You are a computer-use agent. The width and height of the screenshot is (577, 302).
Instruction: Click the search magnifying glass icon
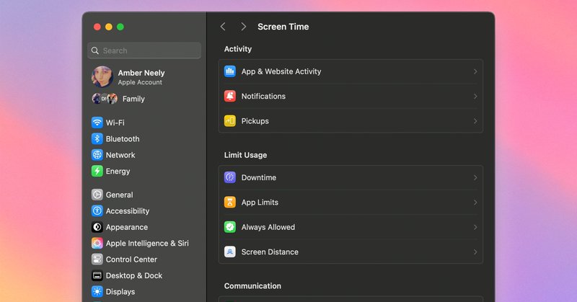(95, 50)
